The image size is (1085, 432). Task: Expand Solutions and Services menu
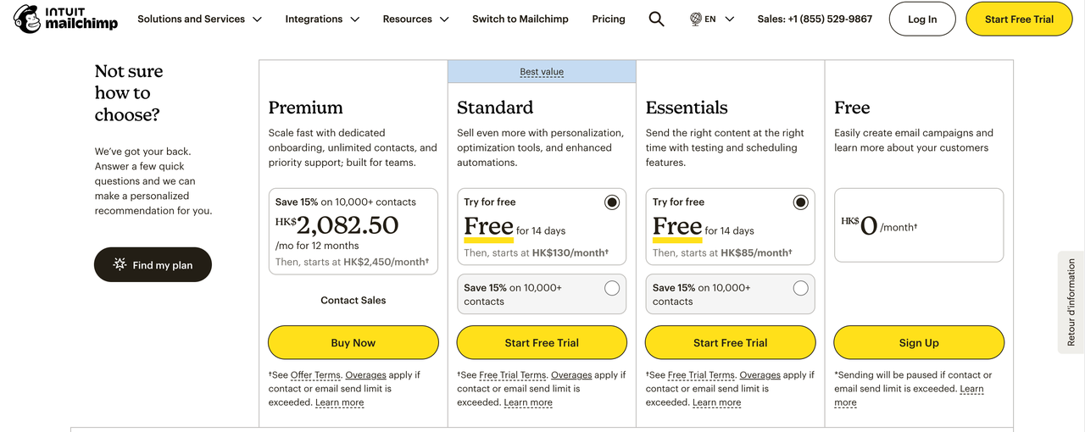pyautogui.click(x=199, y=19)
